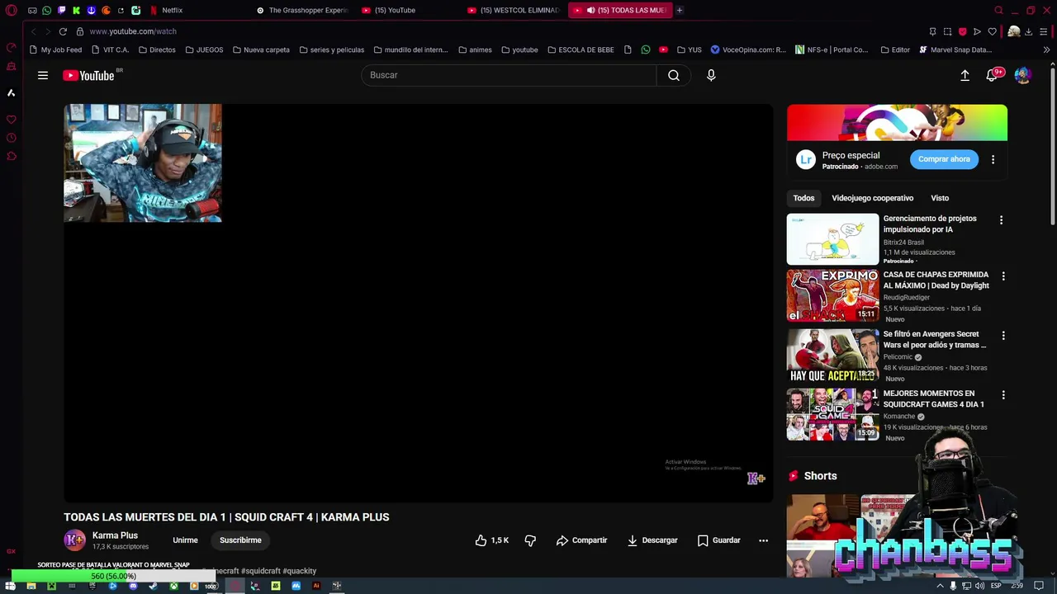The image size is (1057, 594).
Task: Open the YouTube hamburger guide menu
Action: click(43, 75)
